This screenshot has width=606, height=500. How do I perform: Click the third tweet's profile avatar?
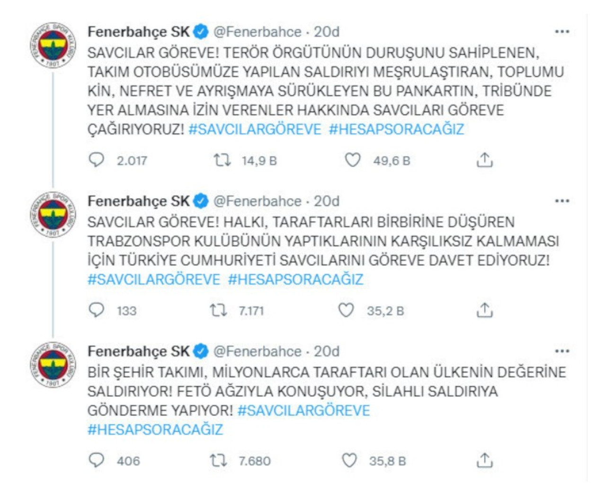[x=51, y=365]
